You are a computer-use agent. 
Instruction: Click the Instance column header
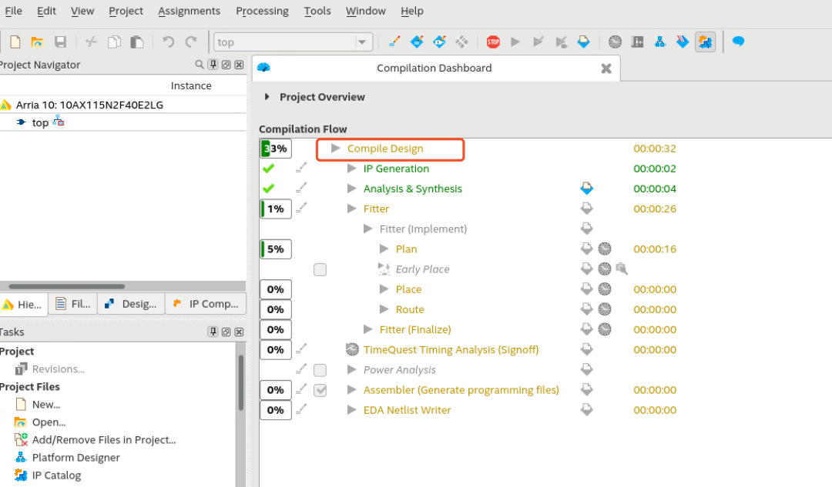coord(191,86)
